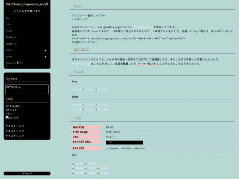Viewport: 239px width, 179px height.
Task: Click the マーカー風文字 highlighted text
Action: 146,64
